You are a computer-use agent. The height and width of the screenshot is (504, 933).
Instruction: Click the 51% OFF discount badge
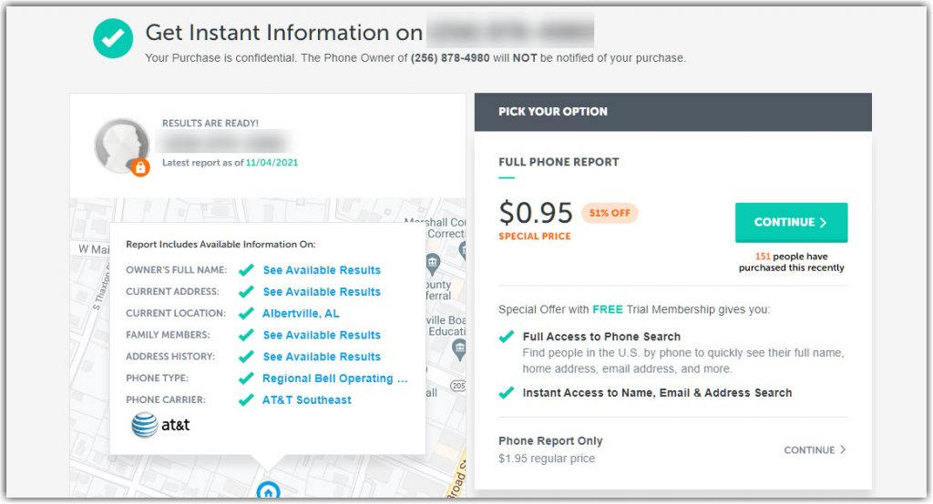click(610, 213)
